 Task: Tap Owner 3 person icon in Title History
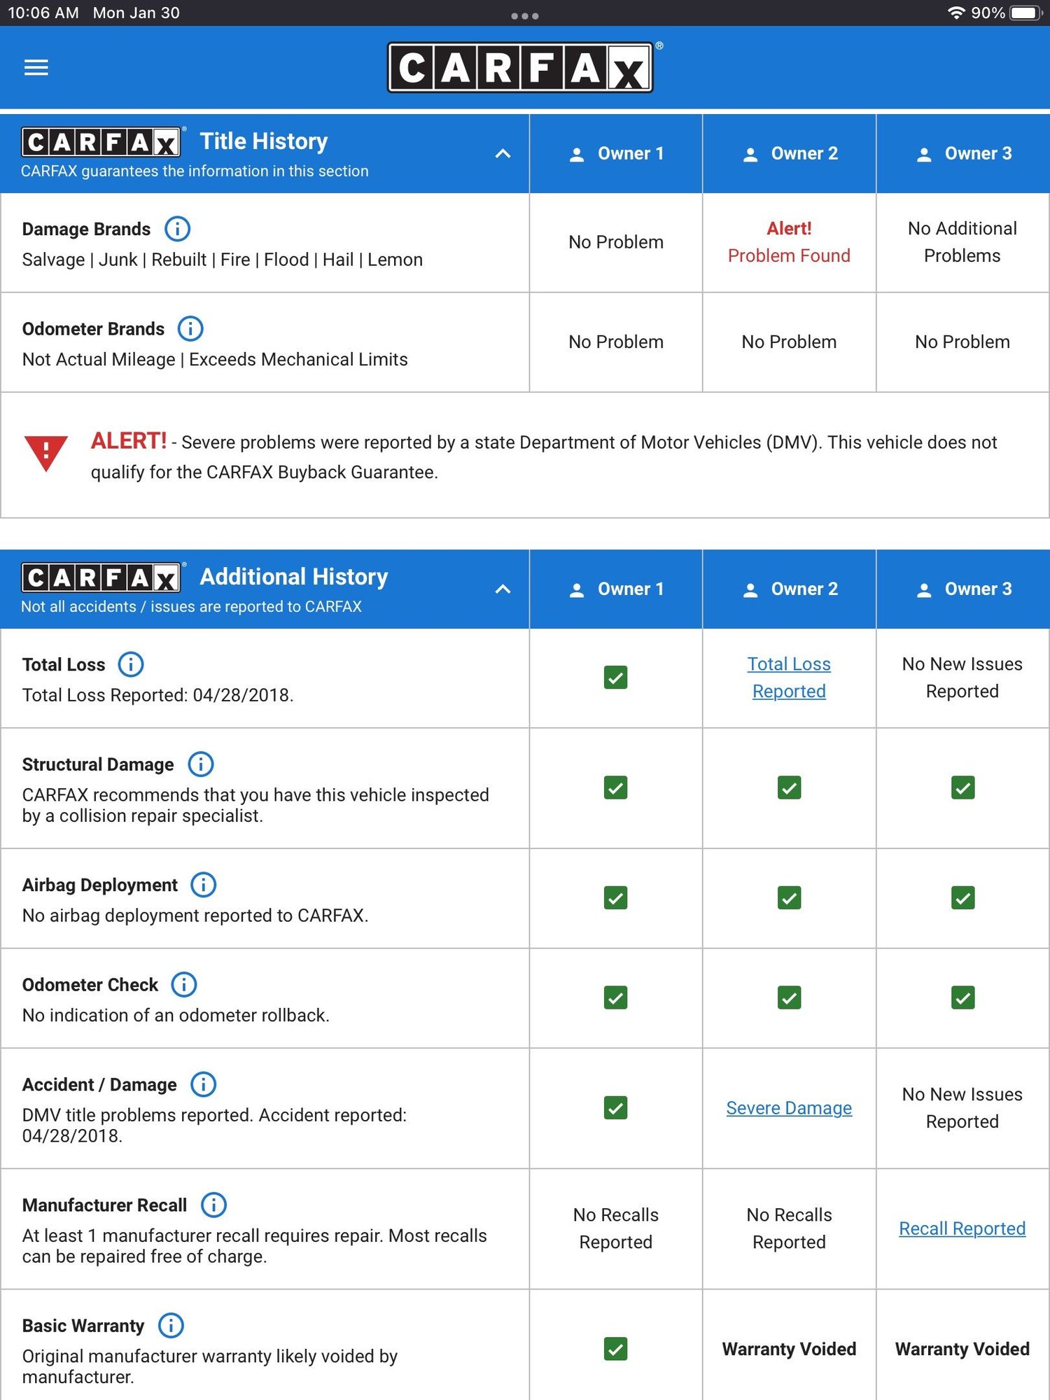click(924, 155)
